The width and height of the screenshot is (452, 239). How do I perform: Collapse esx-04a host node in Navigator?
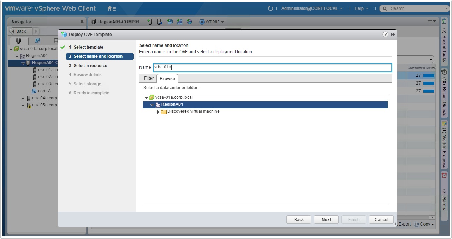point(23,98)
